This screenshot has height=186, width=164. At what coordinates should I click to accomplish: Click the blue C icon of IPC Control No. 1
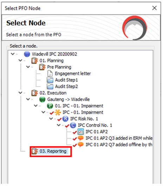73,125
